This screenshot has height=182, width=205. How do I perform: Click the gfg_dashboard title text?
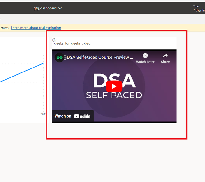45,8
